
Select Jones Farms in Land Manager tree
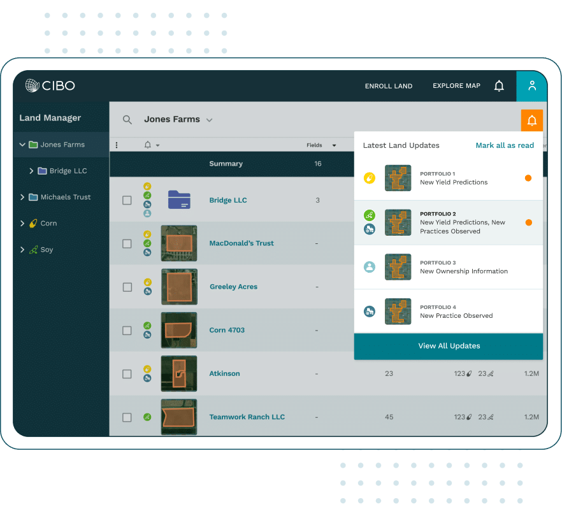pos(62,145)
